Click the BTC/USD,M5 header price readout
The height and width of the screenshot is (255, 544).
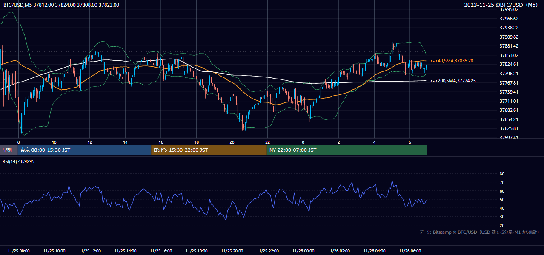61,5
